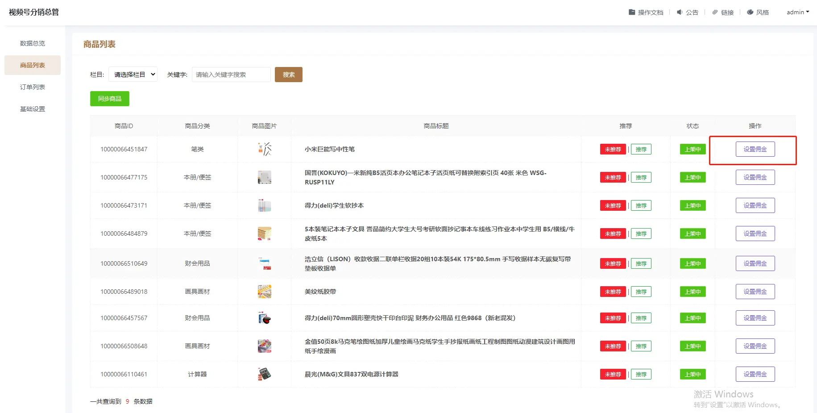This screenshot has height=413, width=817.
Task: Expand the 请选择栏目 category dropdown
Action: [x=133, y=75]
